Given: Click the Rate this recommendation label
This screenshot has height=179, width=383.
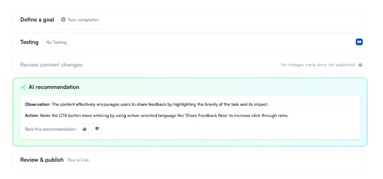Looking at the screenshot, I should [51, 129].
